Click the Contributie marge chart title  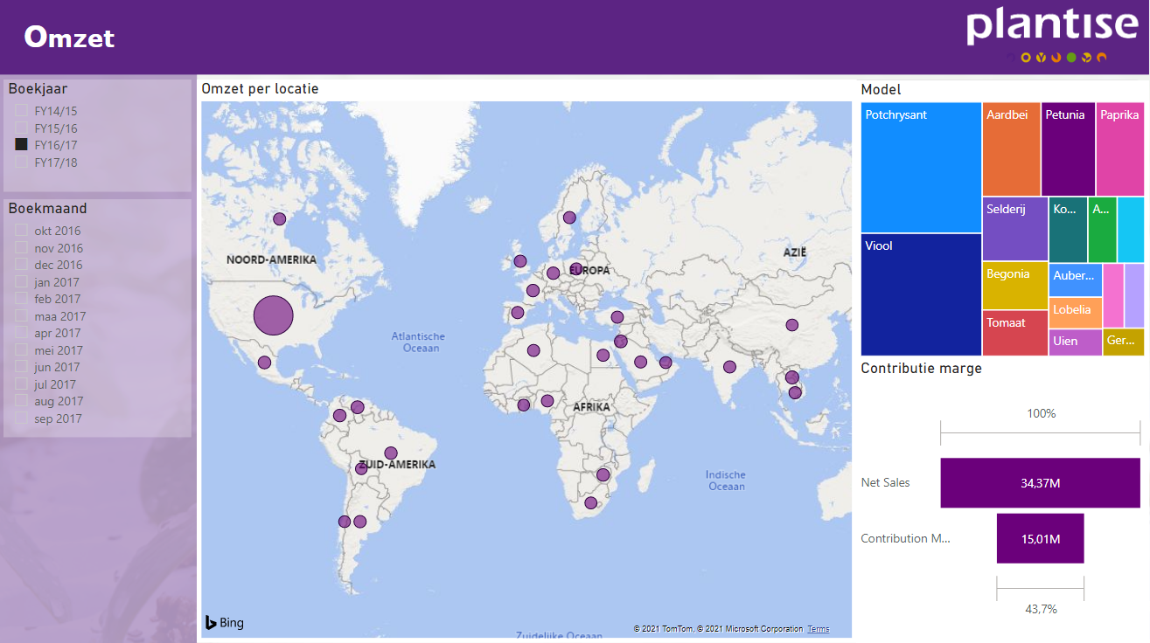(921, 368)
